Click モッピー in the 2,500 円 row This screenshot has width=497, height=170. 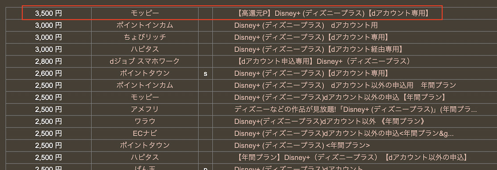[145, 97]
